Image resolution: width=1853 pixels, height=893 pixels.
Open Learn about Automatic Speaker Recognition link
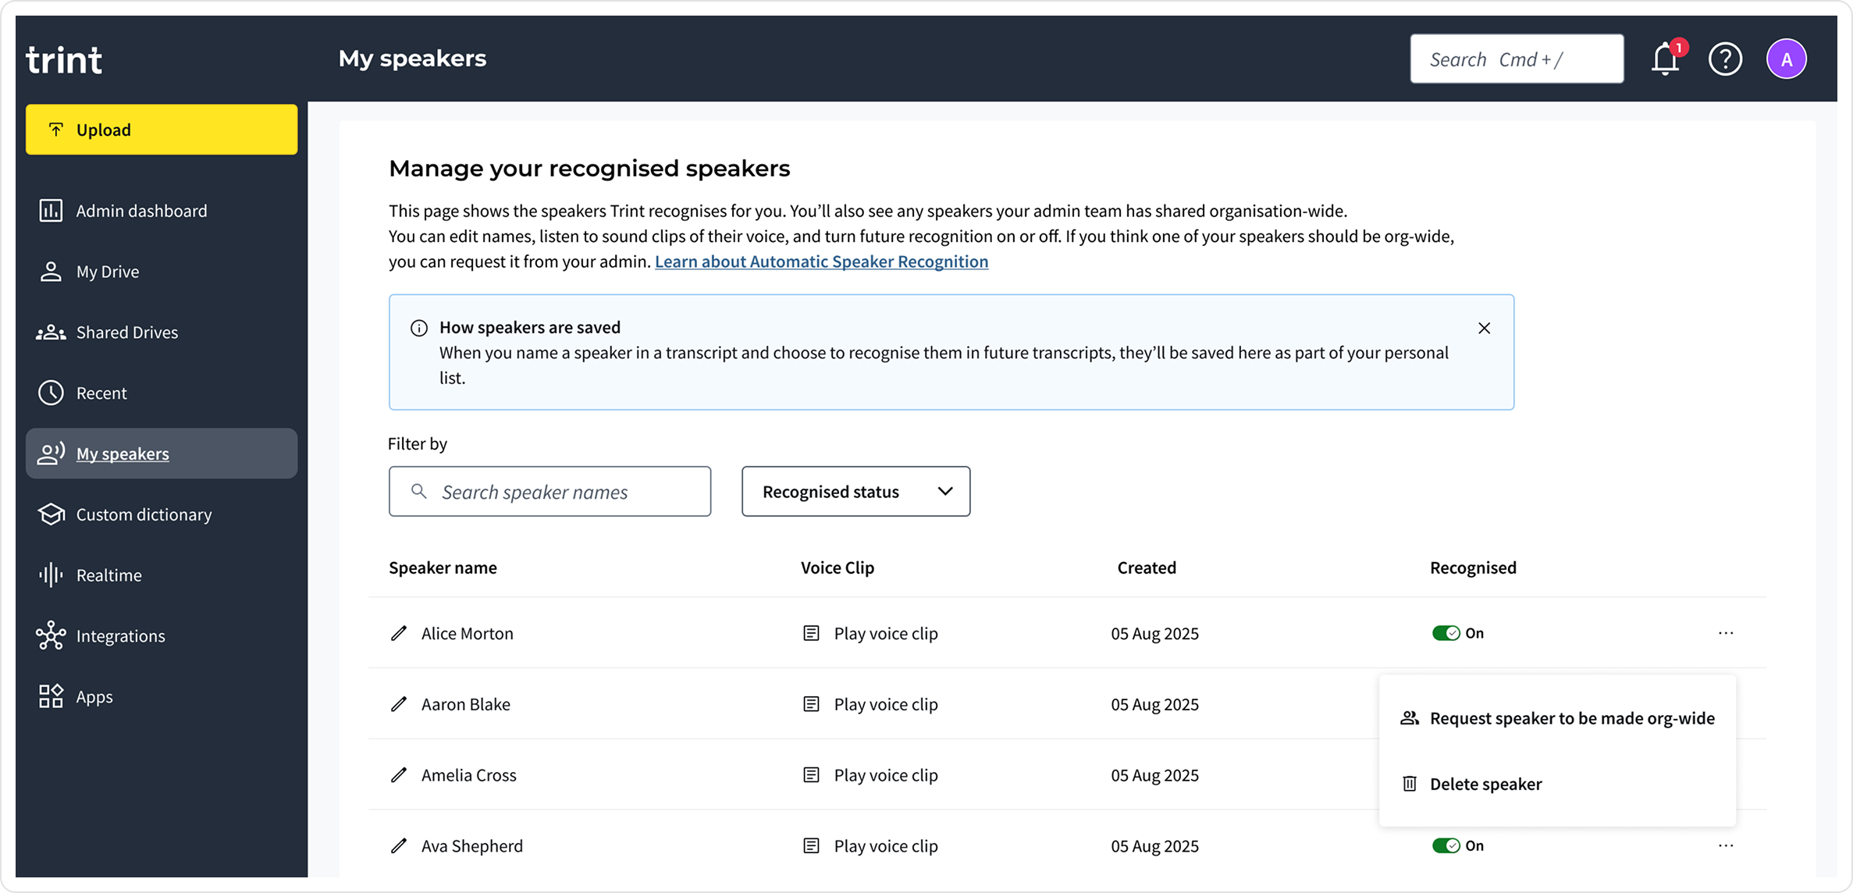tap(821, 261)
